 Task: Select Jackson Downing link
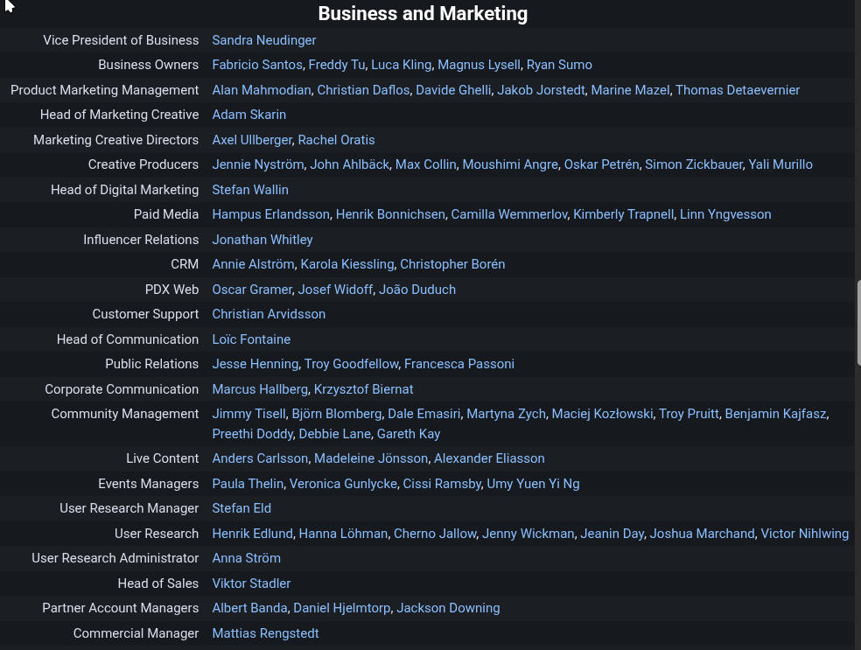(448, 609)
